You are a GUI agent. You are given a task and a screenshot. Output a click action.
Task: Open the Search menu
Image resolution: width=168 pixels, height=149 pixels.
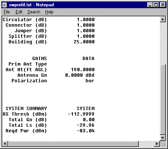34,12
